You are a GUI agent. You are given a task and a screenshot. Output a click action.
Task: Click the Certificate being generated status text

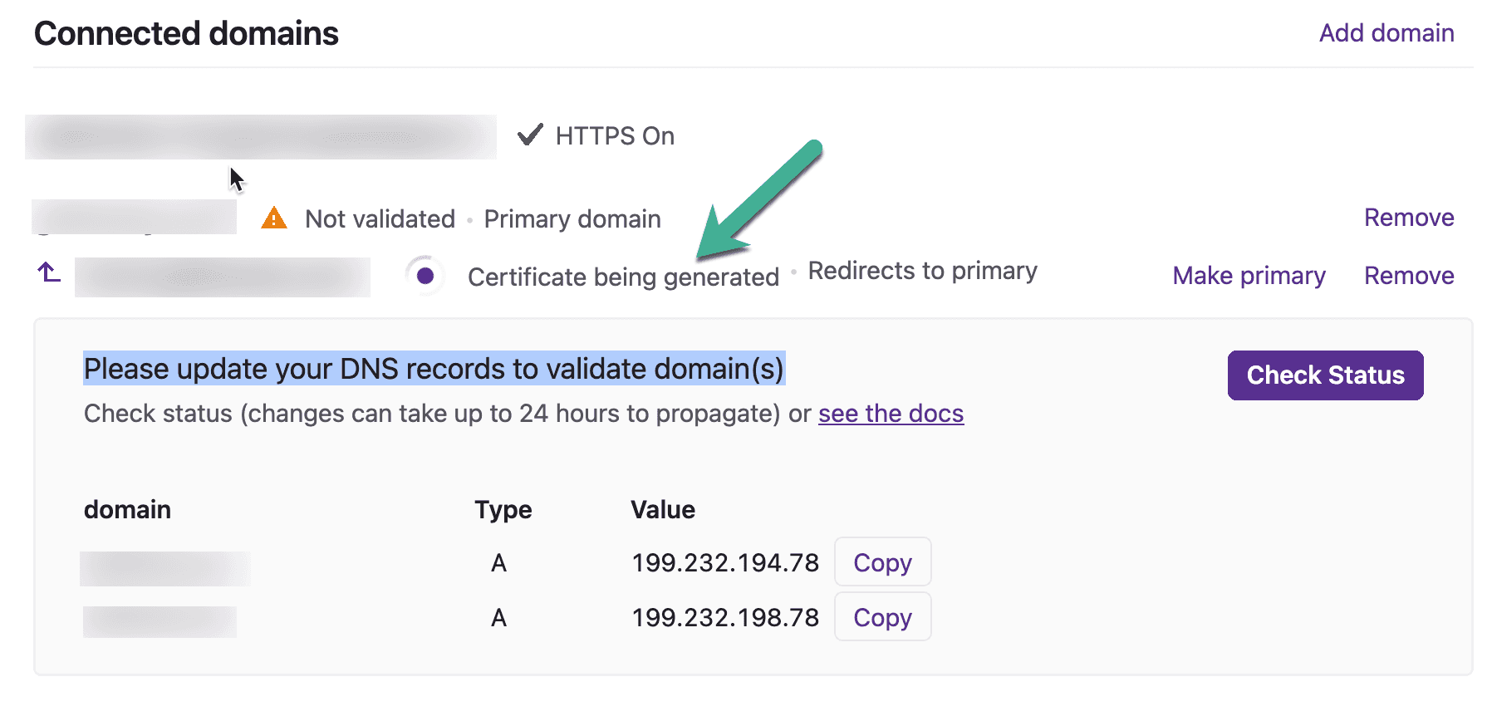click(623, 277)
